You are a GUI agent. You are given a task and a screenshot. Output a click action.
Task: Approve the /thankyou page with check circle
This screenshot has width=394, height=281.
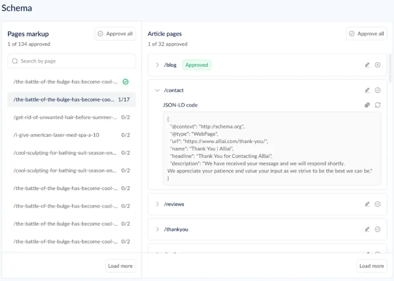pos(377,229)
